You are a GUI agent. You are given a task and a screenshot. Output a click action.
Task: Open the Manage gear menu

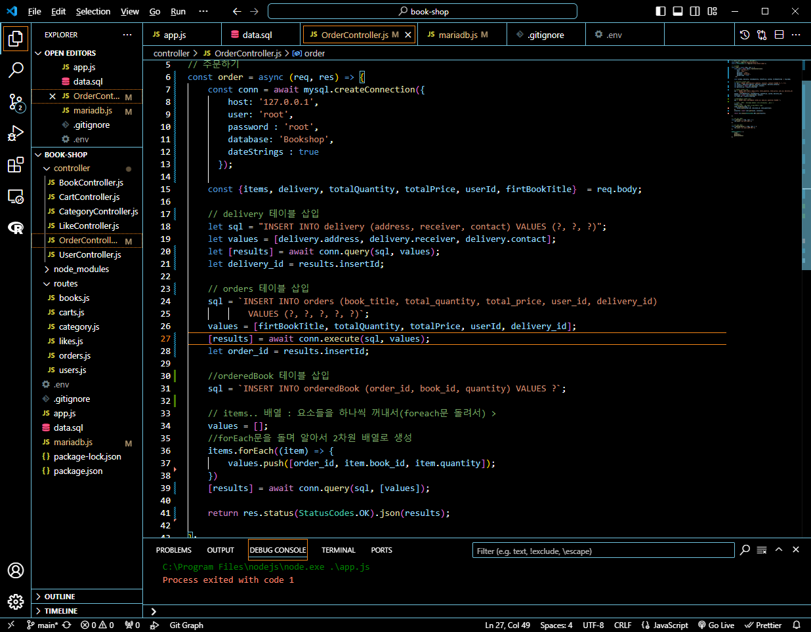16,601
